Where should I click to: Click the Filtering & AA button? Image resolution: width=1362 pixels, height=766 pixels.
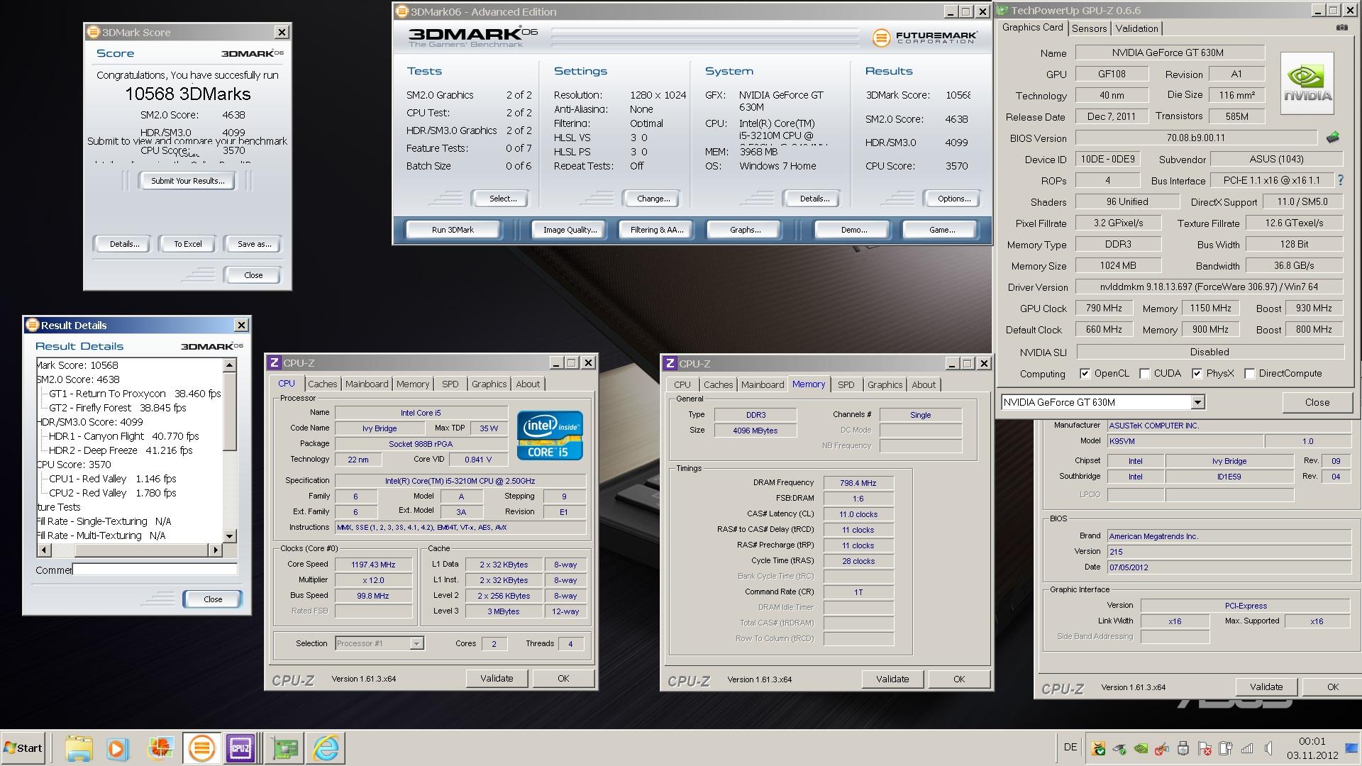pyautogui.click(x=657, y=230)
